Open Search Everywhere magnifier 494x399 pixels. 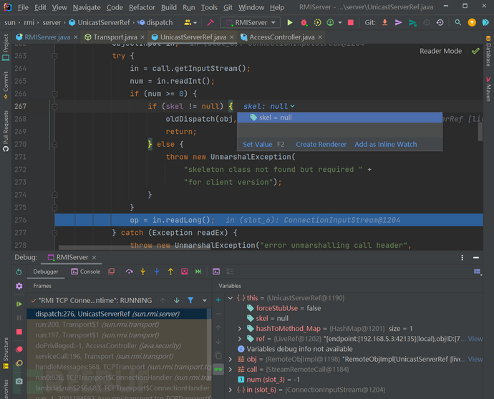(x=457, y=22)
